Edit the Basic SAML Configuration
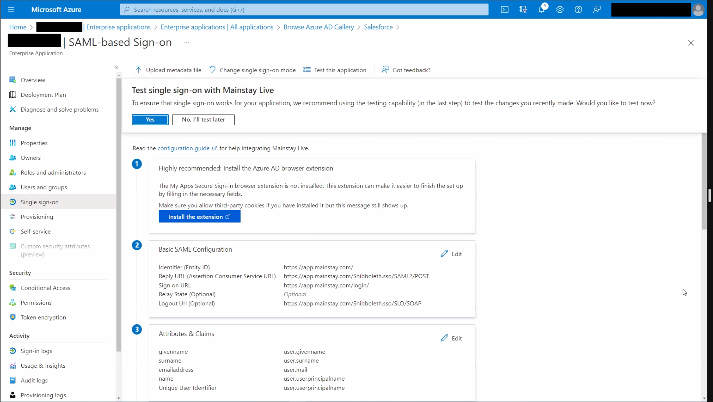Viewport: 713px width, 402px height. pyautogui.click(x=451, y=254)
